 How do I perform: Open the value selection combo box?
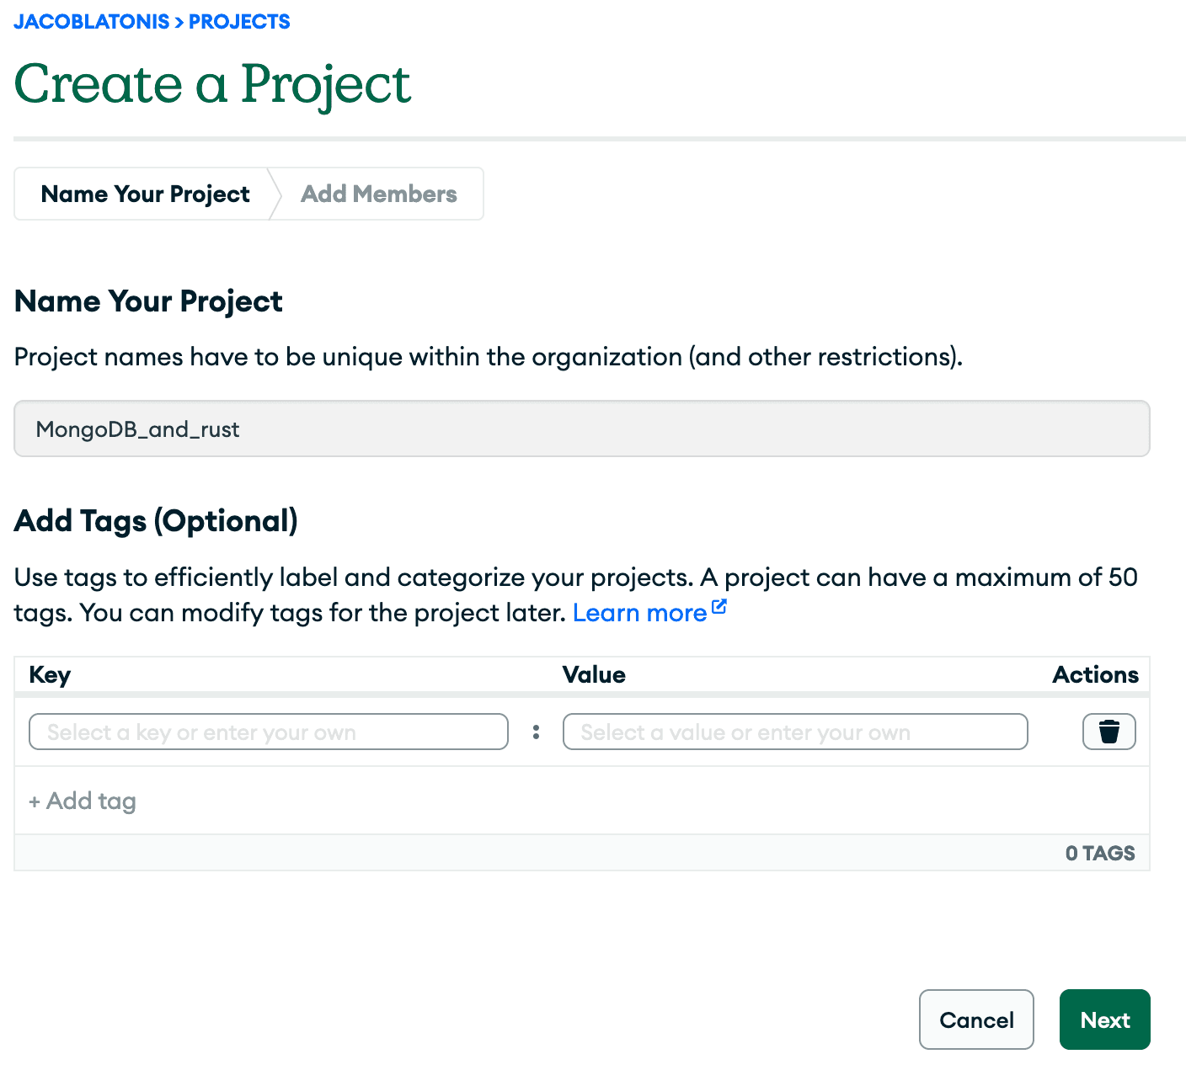(x=794, y=732)
